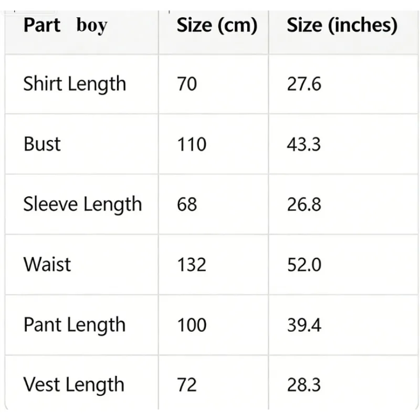Click the 100 cm pant length value

[192, 325]
